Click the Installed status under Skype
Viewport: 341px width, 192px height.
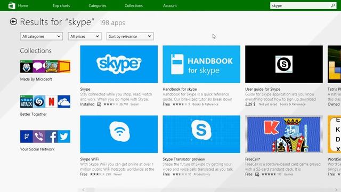[x=87, y=105]
